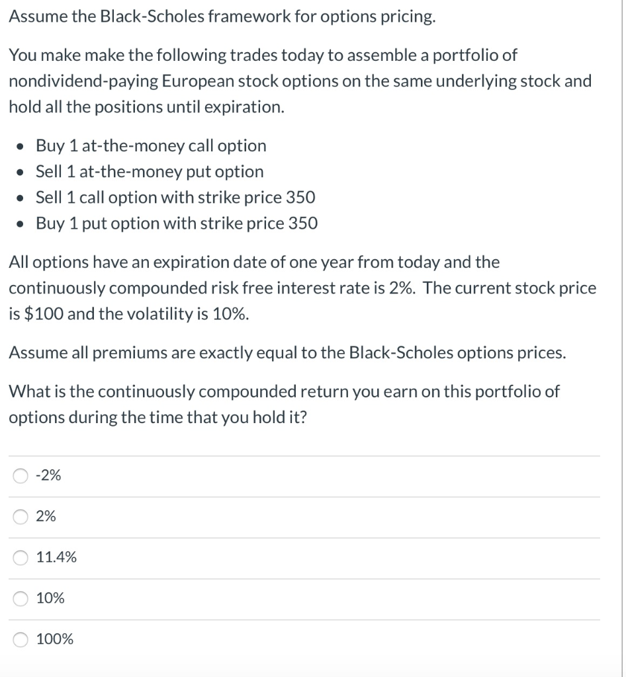The image size is (626, 677).
Task: Click the divider line below the question text
Action: 304,454
